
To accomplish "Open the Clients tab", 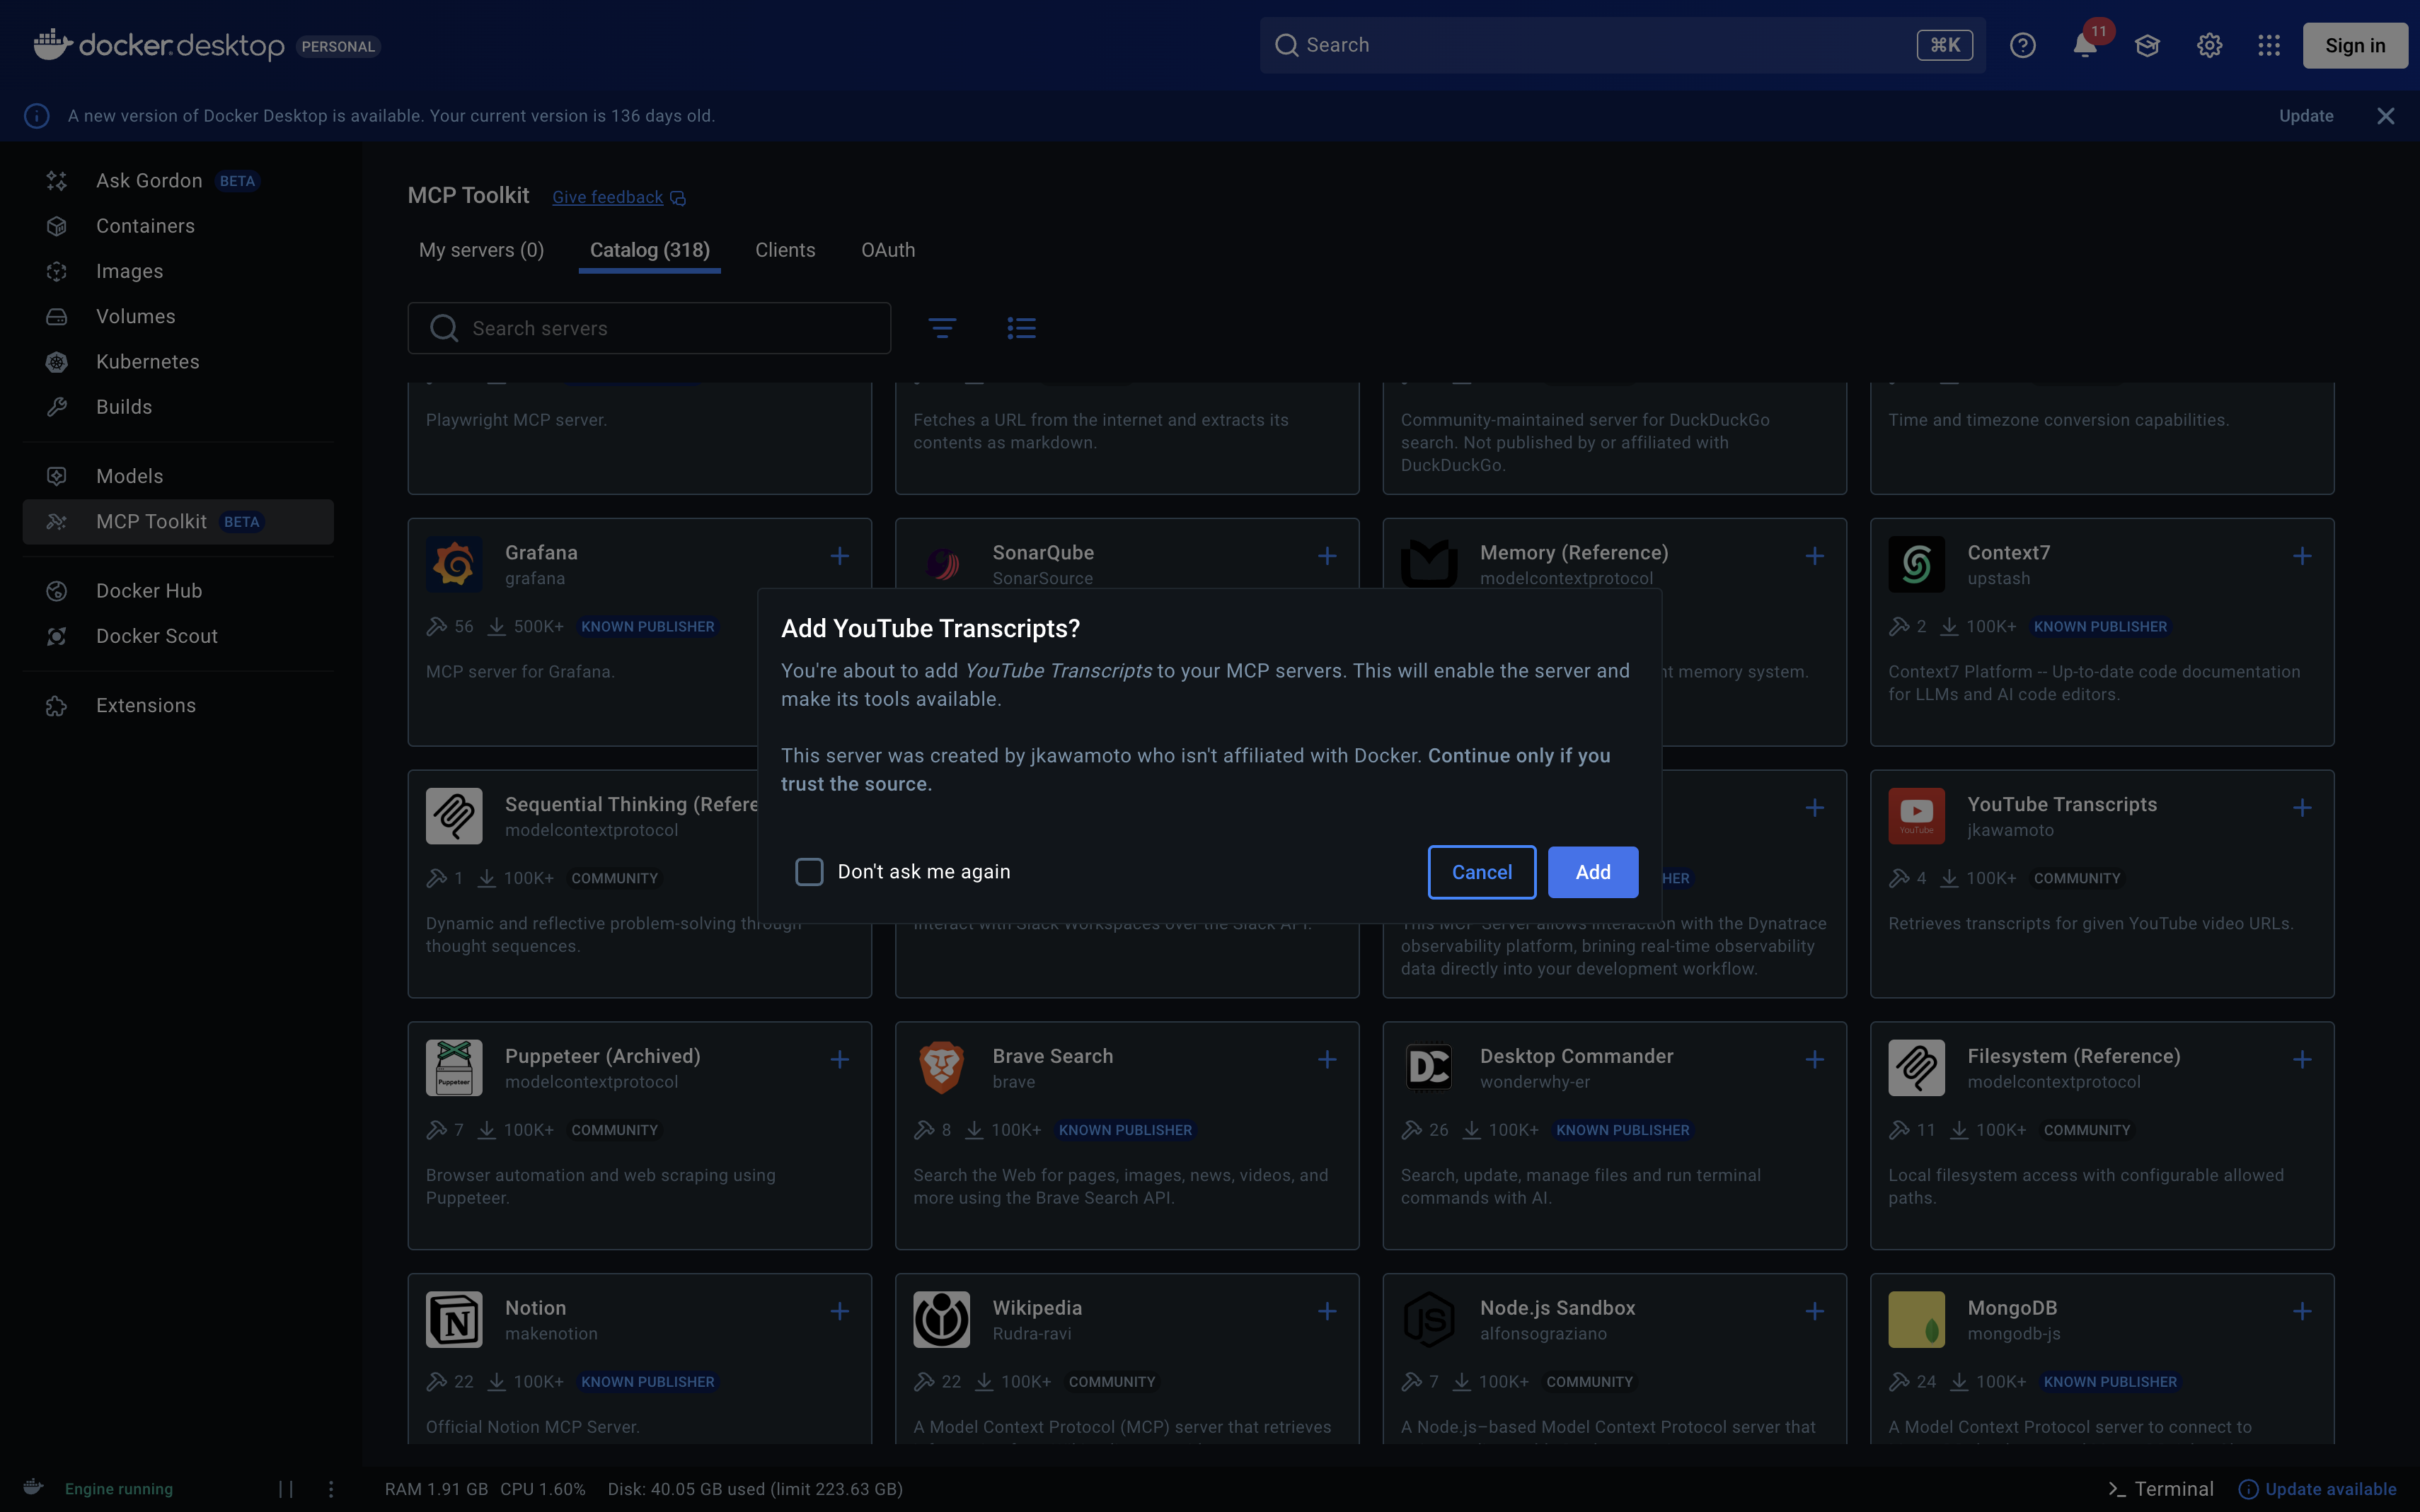I will 785,250.
